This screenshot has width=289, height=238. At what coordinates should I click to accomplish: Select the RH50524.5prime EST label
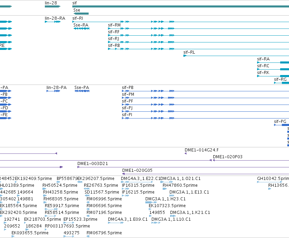tap(60, 185)
